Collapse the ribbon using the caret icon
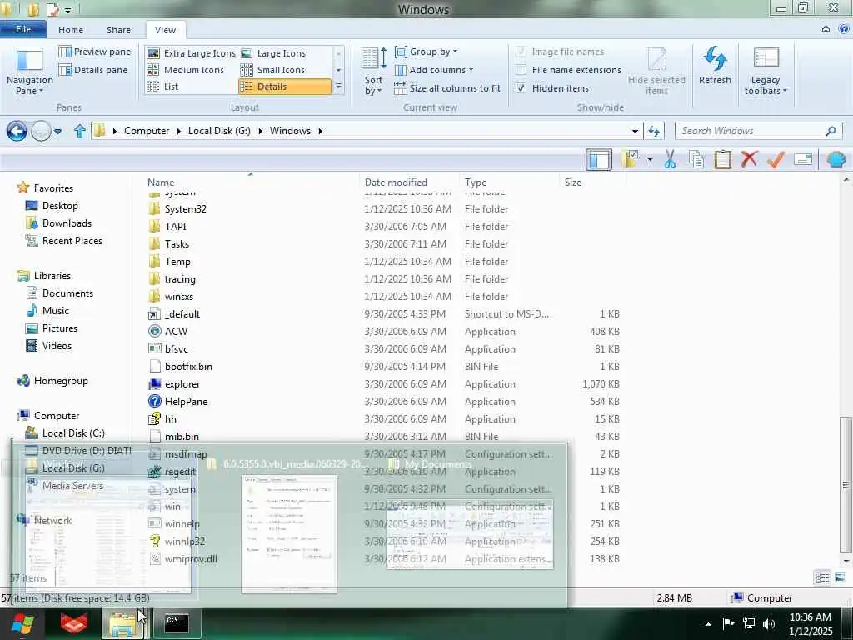The width and height of the screenshot is (853, 640). (x=826, y=29)
